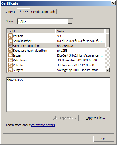Viewport: 117px width, 145px height.
Task: Click the Version field icon
Action: coord(10,36)
